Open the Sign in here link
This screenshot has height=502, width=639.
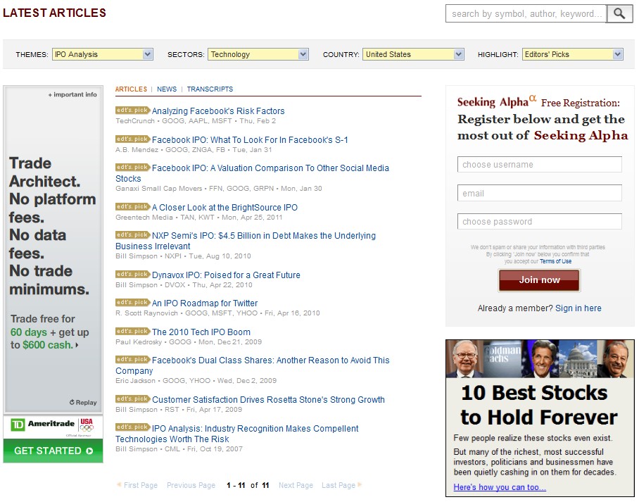pos(578,308)
